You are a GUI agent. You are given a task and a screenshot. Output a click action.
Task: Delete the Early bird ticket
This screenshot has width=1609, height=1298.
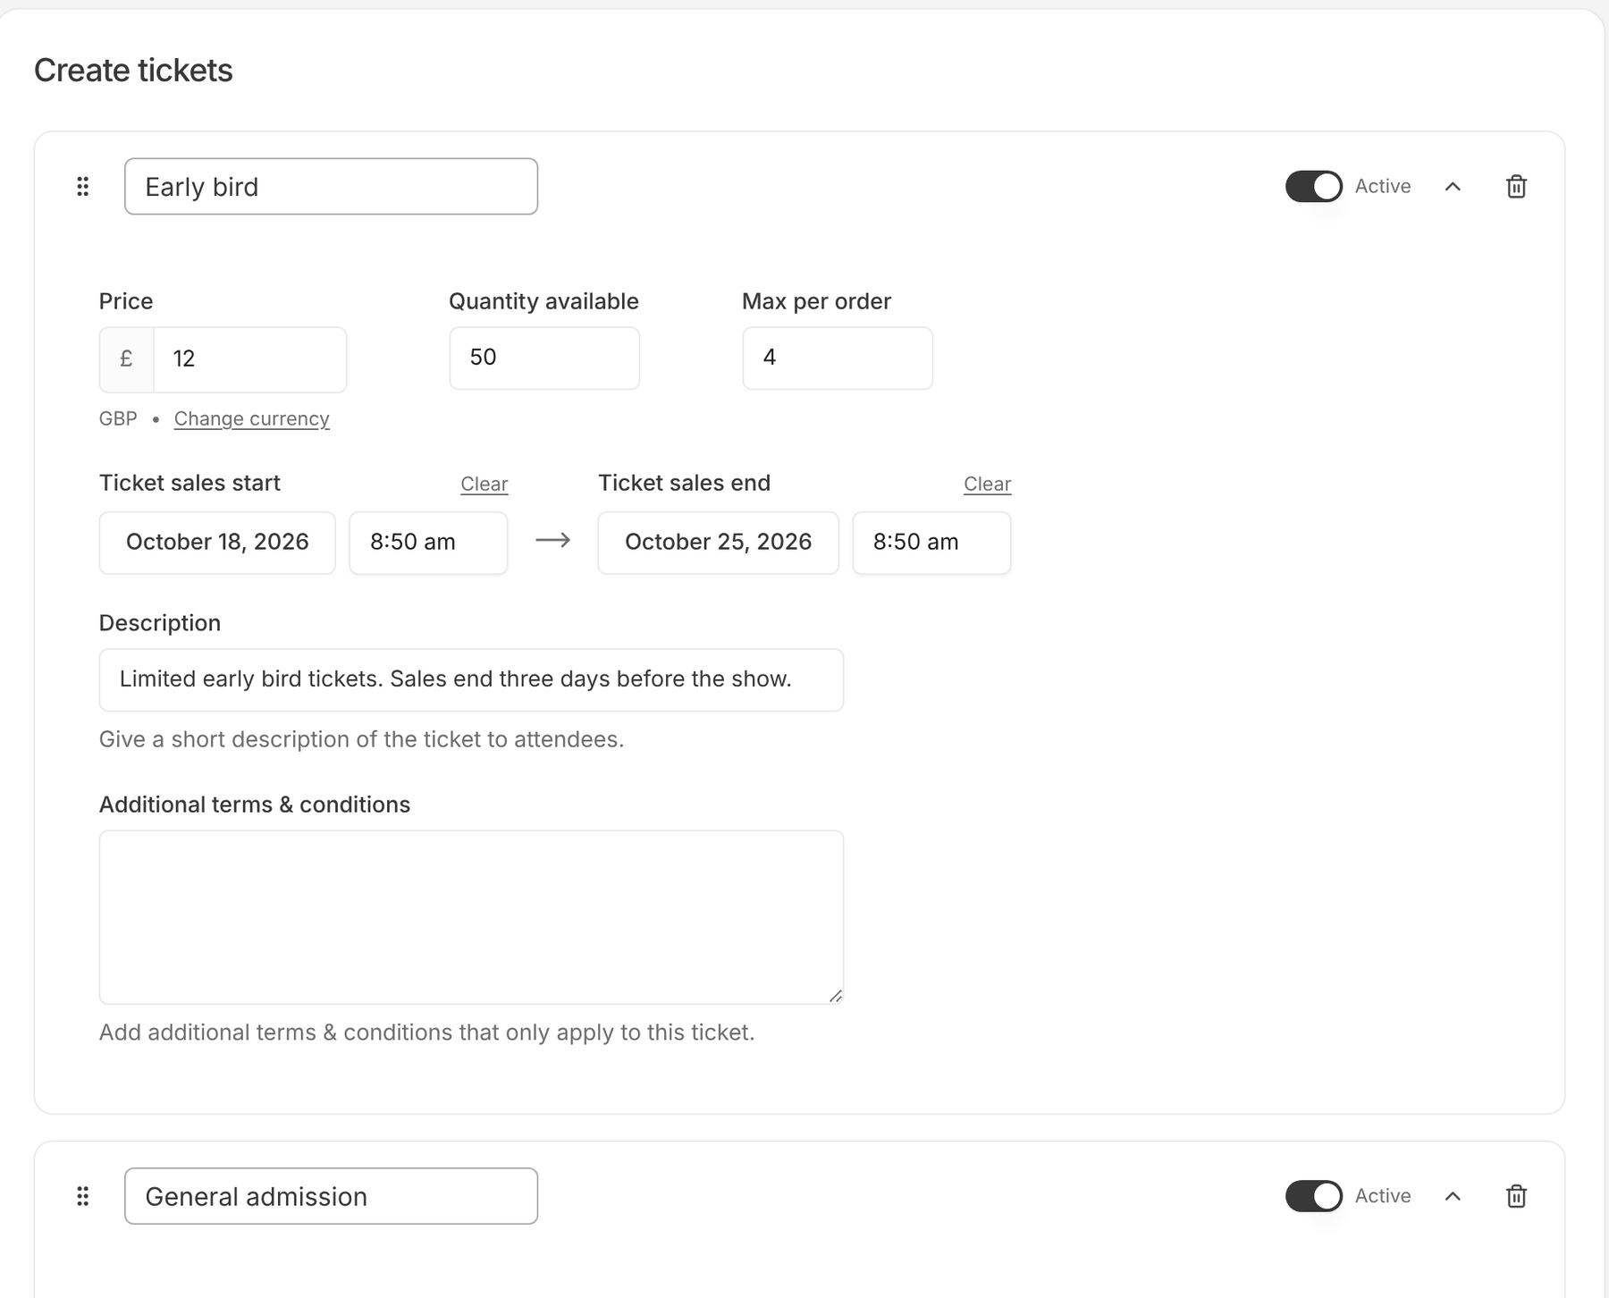(x=1516, y=187)
